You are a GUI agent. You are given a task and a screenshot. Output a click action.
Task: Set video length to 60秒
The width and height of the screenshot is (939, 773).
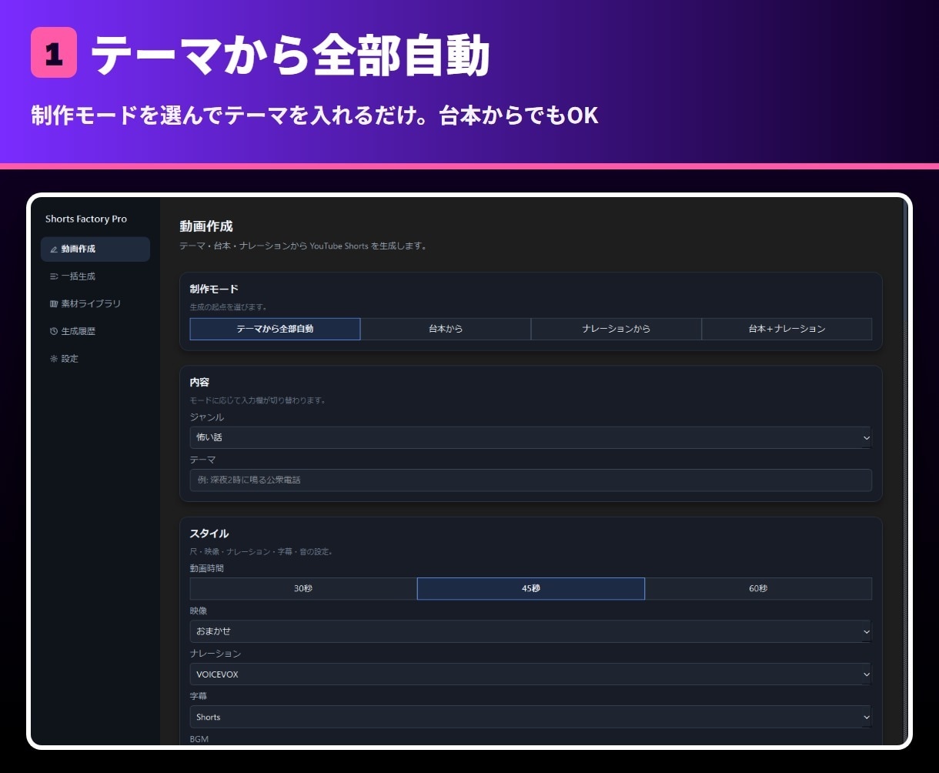[758, 588]
